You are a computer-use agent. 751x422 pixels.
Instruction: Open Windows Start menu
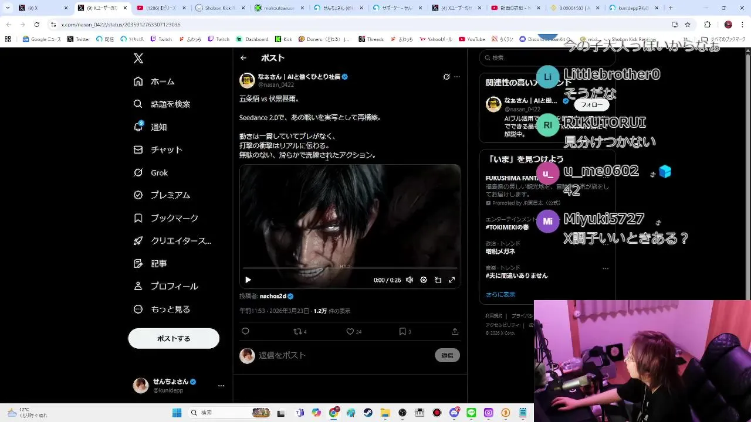pyautogui.click(x=177, y=413)
